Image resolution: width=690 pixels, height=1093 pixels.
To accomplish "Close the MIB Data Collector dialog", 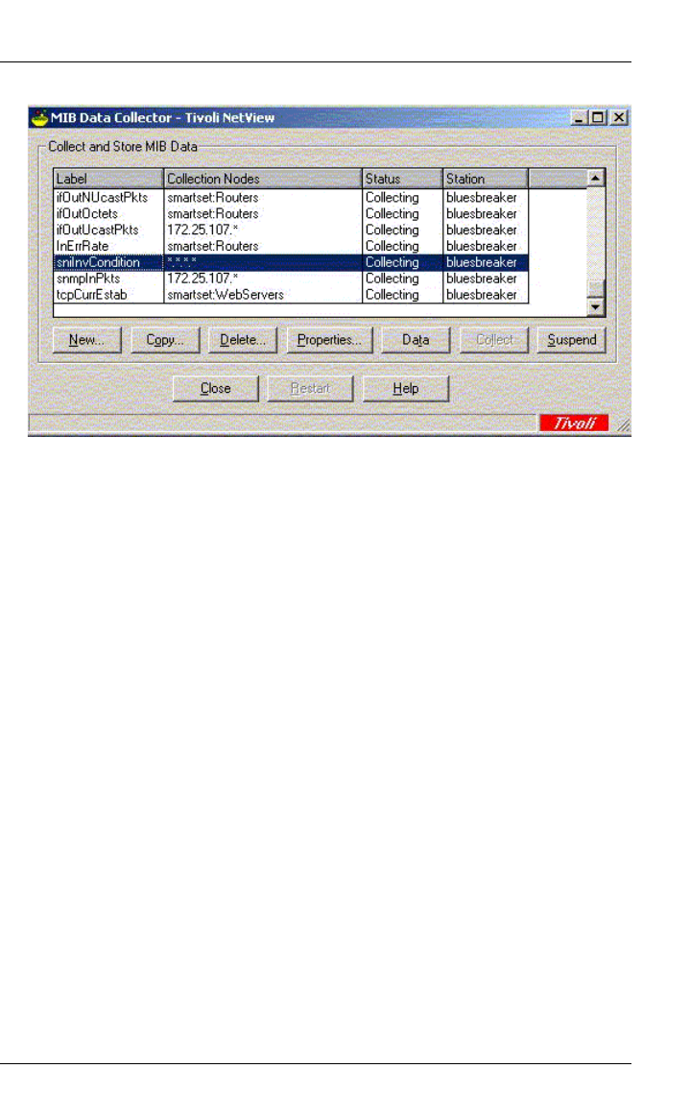I will pos(215,388).
